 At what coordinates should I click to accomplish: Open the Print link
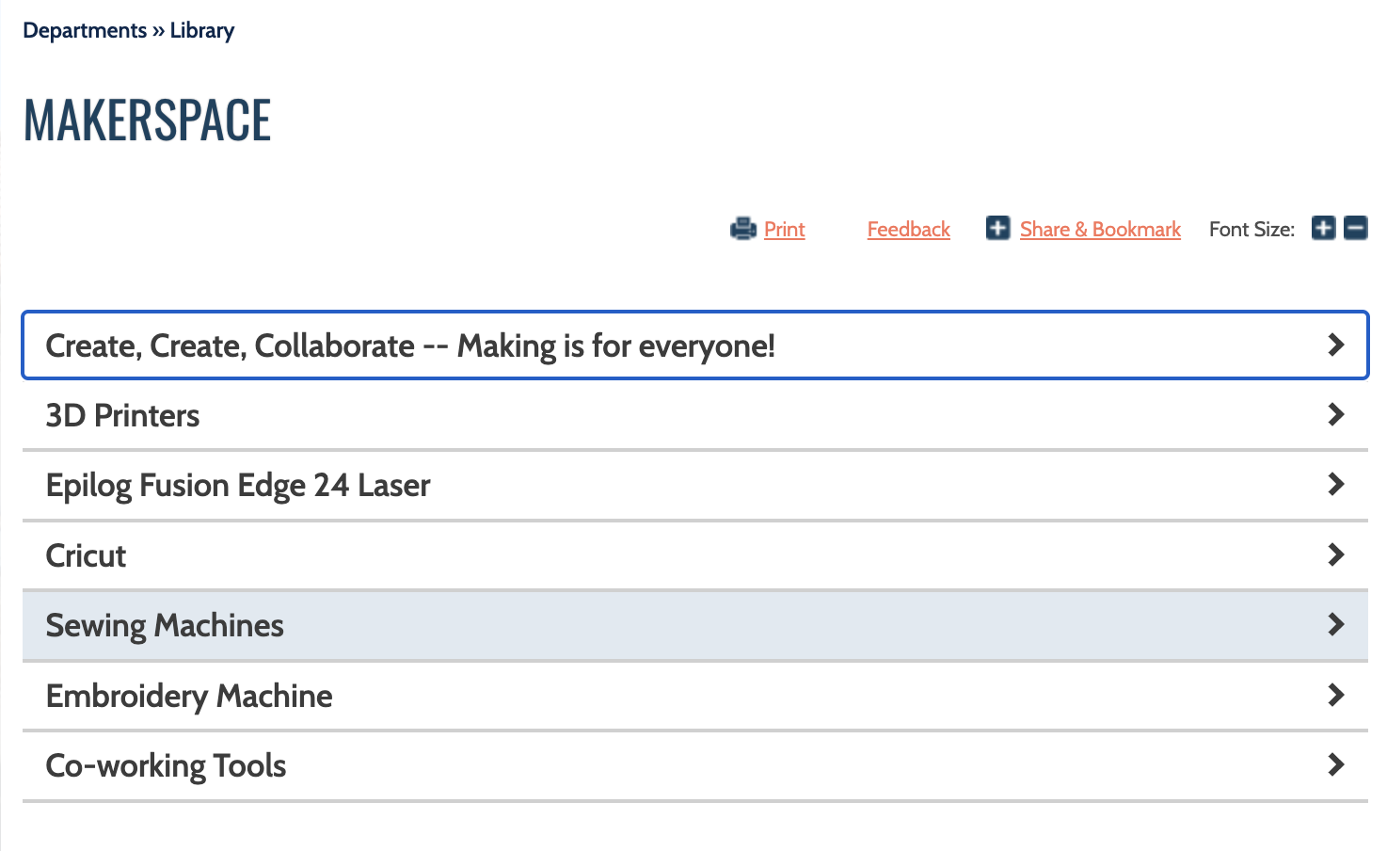(784, 229)
